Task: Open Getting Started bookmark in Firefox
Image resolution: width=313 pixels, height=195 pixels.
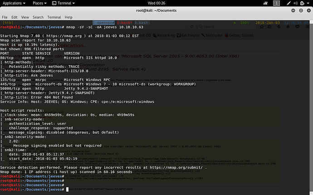Action: coord(239,35)
